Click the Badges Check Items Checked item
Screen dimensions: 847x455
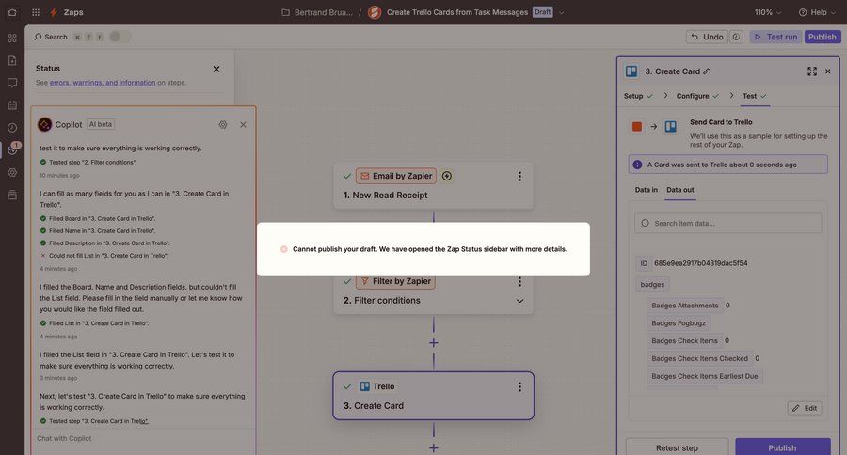699,358
